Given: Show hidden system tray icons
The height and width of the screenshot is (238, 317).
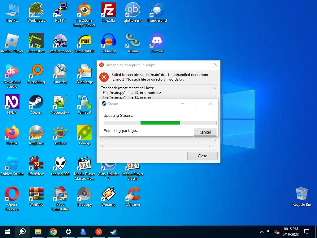Looking at the screenshot, I should tap(262, 232).
